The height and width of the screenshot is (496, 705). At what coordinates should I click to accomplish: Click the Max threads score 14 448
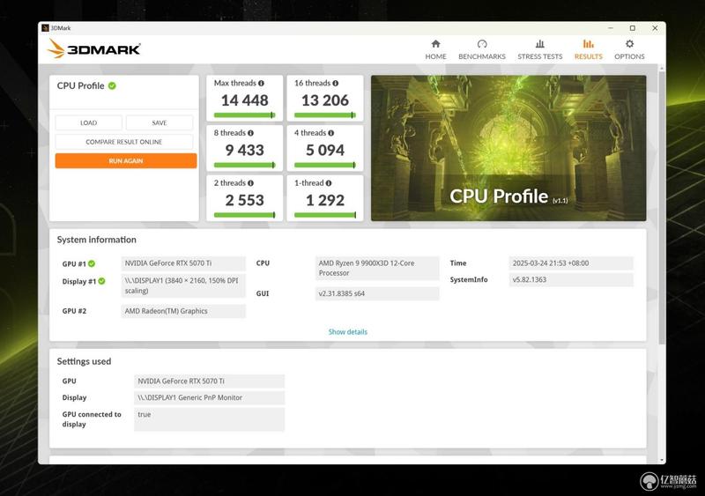[x=244, y=100]
